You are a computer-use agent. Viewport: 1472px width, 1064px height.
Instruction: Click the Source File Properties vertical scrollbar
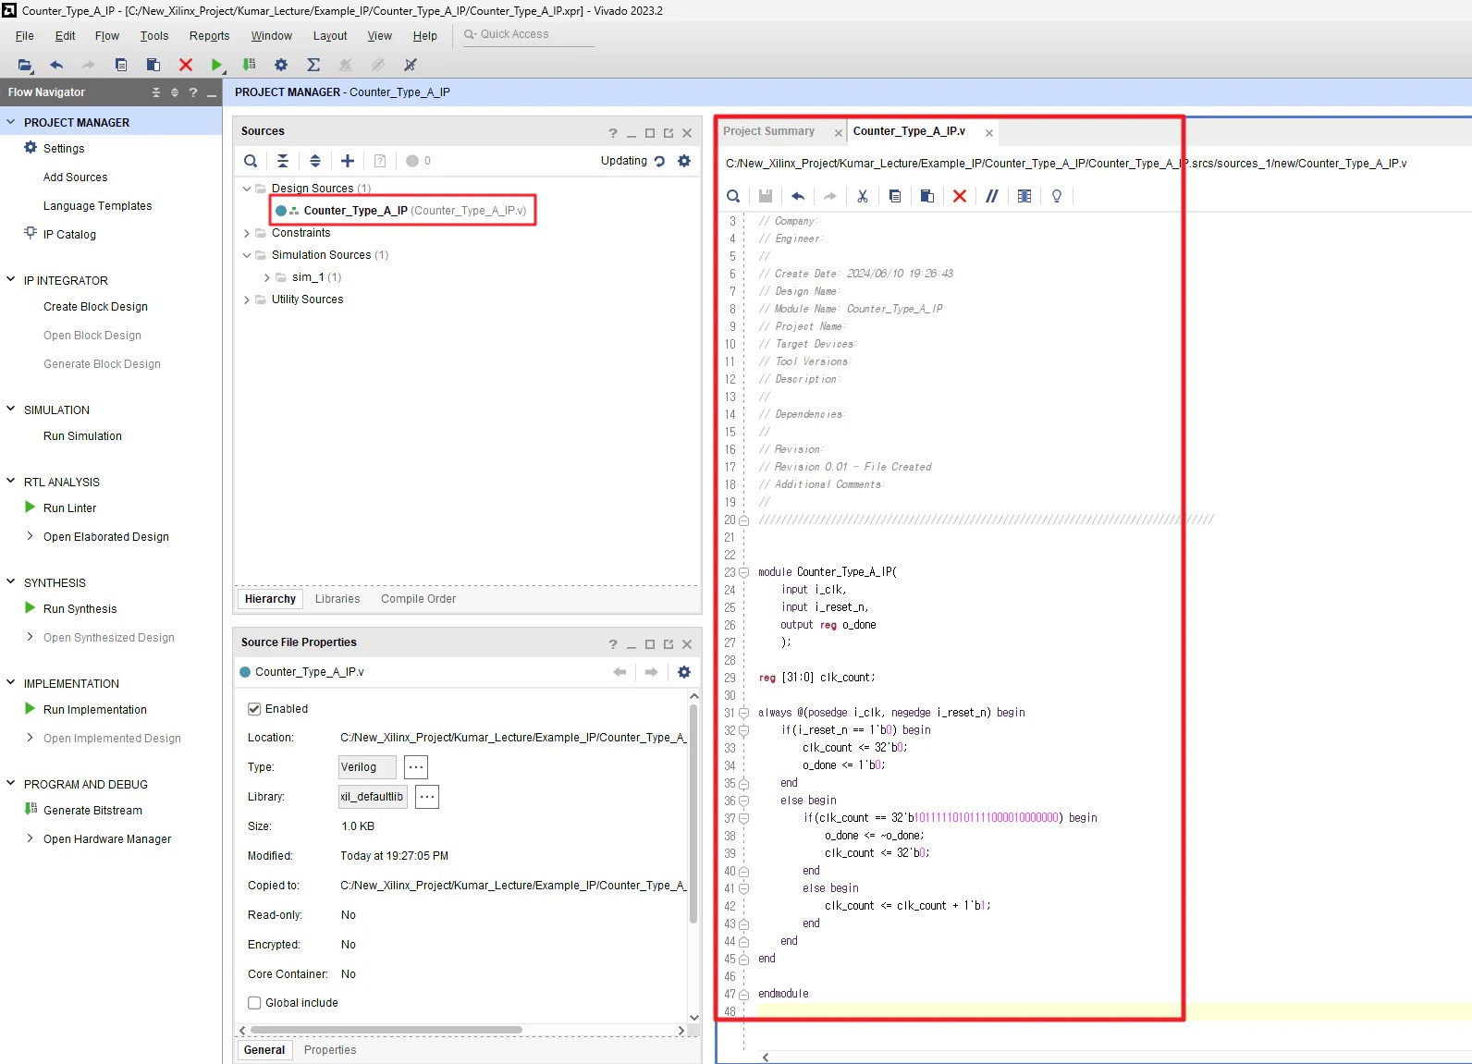click(x=693, y=813)
